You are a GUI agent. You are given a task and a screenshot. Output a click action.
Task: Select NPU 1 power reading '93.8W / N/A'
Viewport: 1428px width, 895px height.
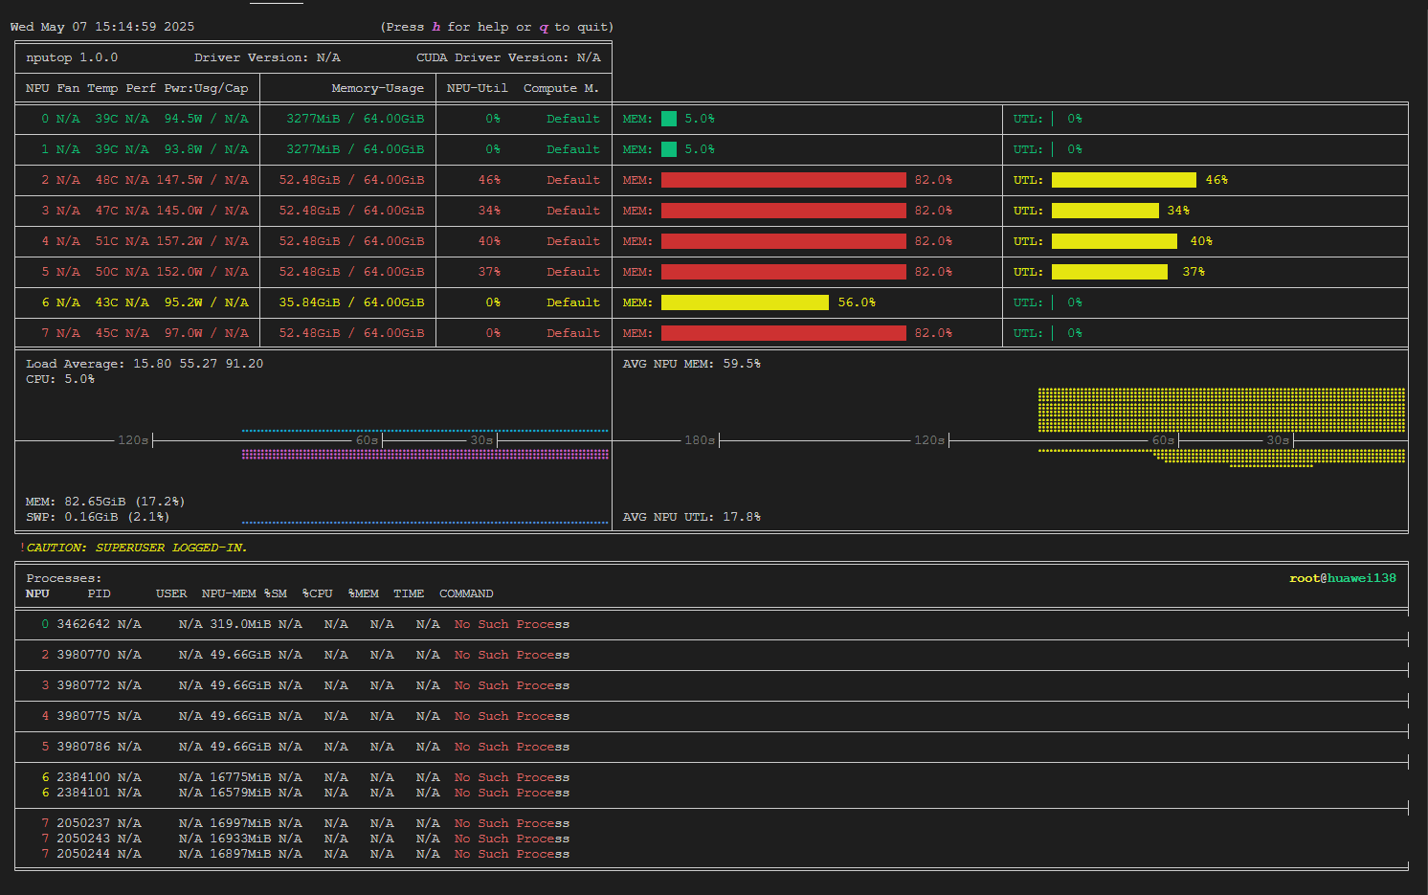click(x=206, y=149)
